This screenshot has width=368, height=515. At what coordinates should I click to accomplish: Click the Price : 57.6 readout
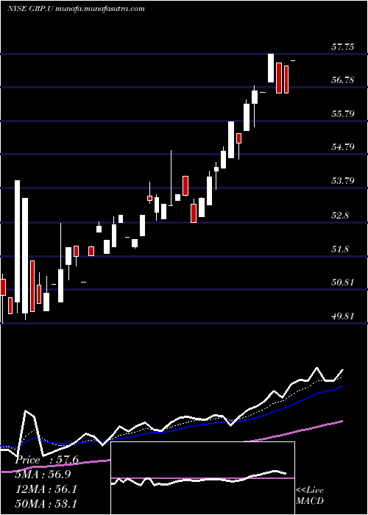(x=46, y=460)
